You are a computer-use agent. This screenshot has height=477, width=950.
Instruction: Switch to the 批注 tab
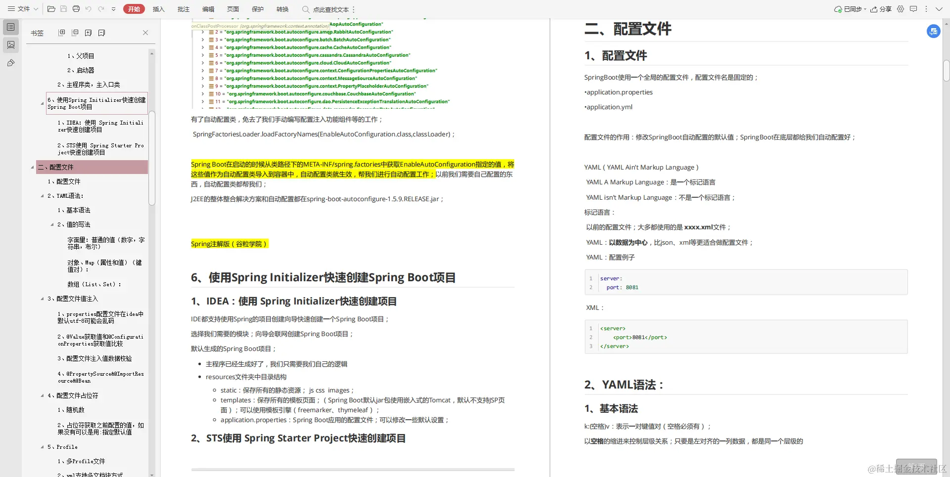(184, 9)
